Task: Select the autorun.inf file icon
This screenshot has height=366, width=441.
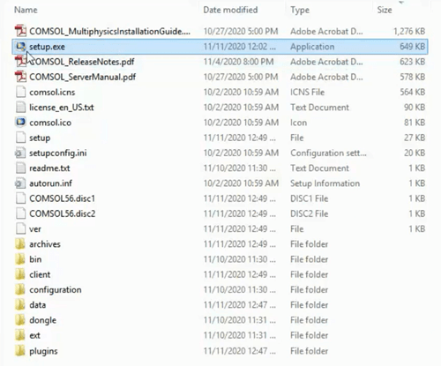Action: click(x=19, y=183)
